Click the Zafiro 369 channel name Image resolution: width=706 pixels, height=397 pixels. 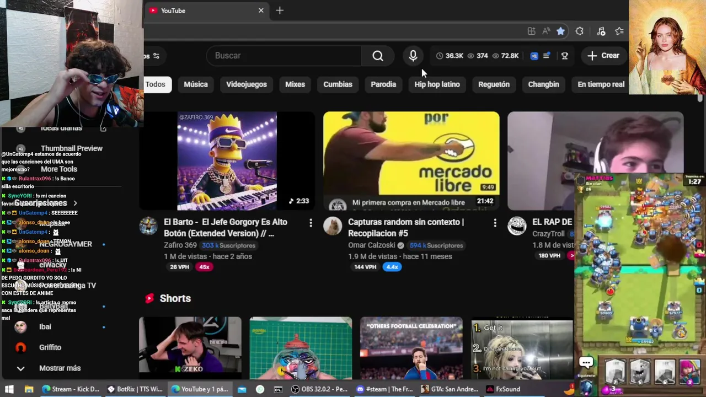coord(180,245)
